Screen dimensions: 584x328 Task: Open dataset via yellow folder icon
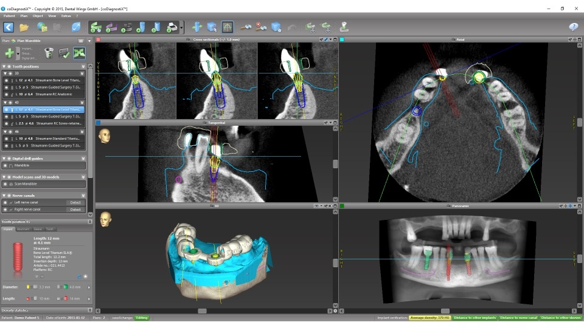[24, 27]
